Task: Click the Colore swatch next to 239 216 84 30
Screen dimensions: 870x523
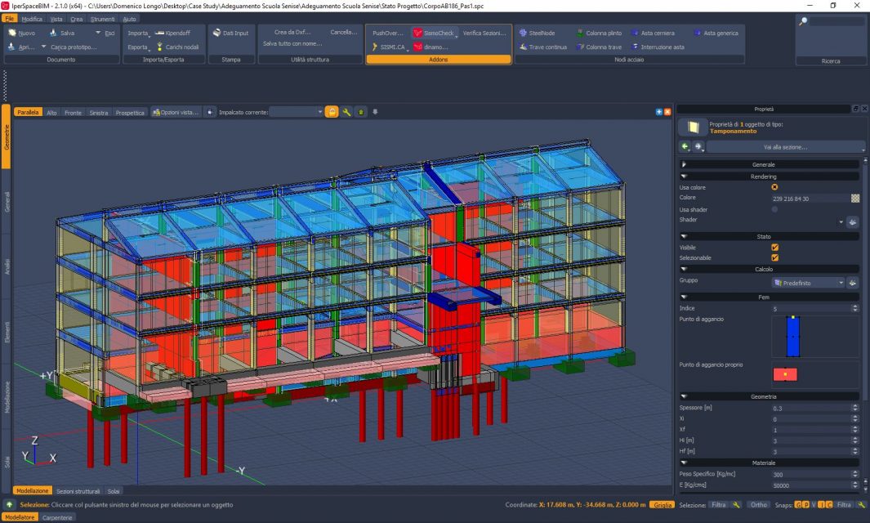Action: 854,198
